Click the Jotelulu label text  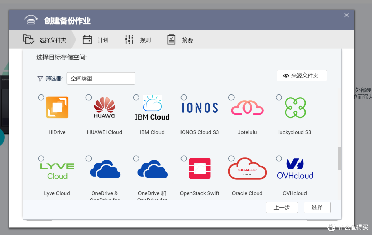pos(247,132)
